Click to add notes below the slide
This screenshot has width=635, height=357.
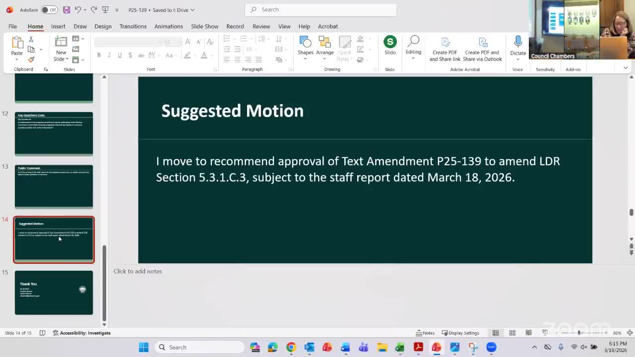click(138, 271)
